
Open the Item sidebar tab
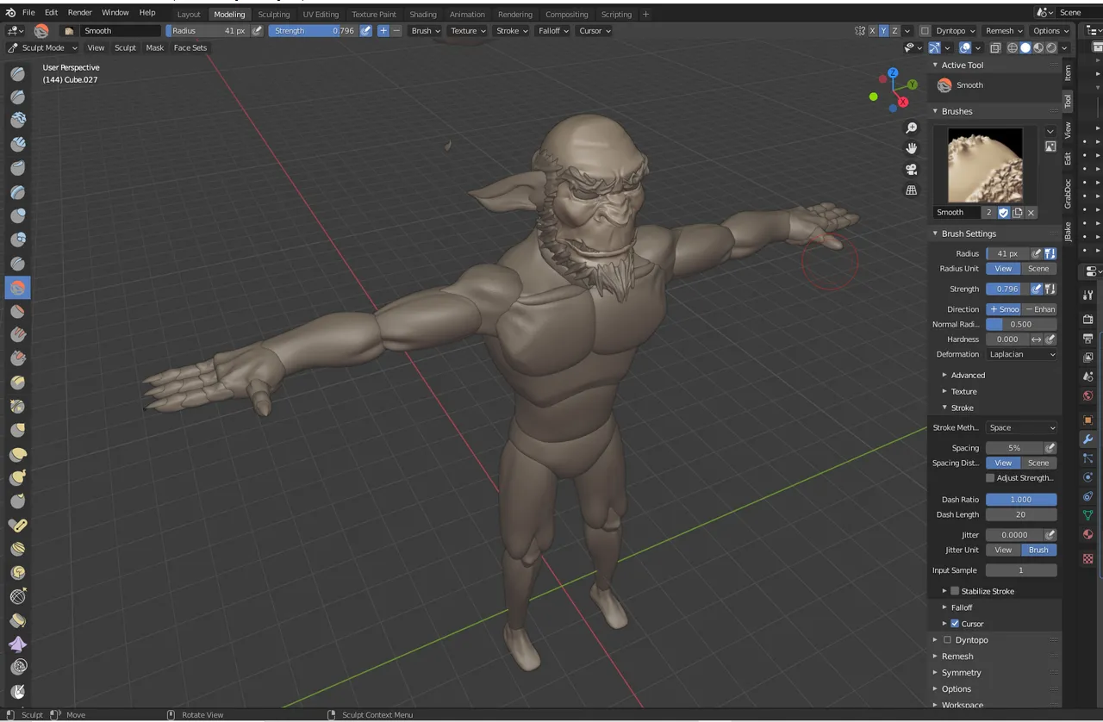pos(1068,72)
